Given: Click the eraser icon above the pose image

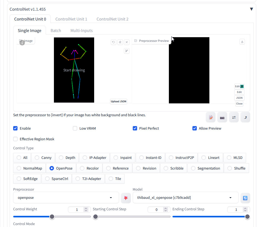Looking at the screenshot, I should tap(120, 42).
